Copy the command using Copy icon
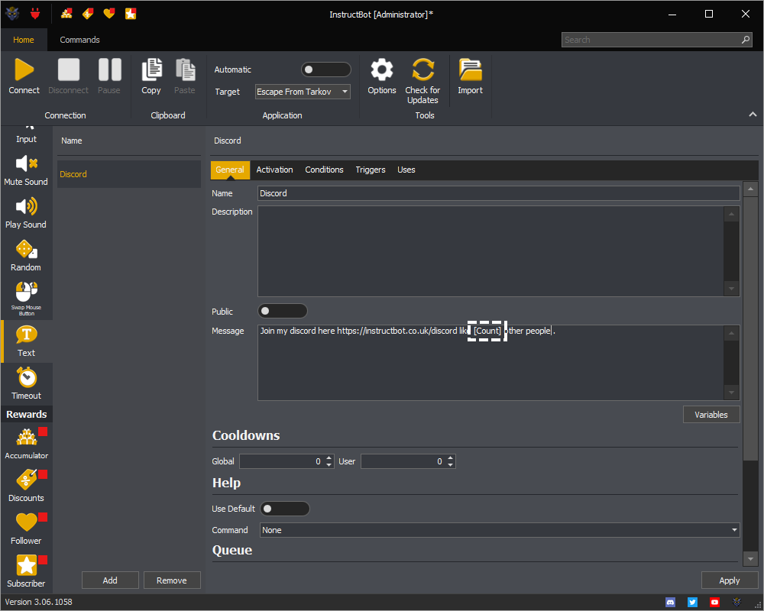This screenshot has width=764, height=611. [151, 70]
